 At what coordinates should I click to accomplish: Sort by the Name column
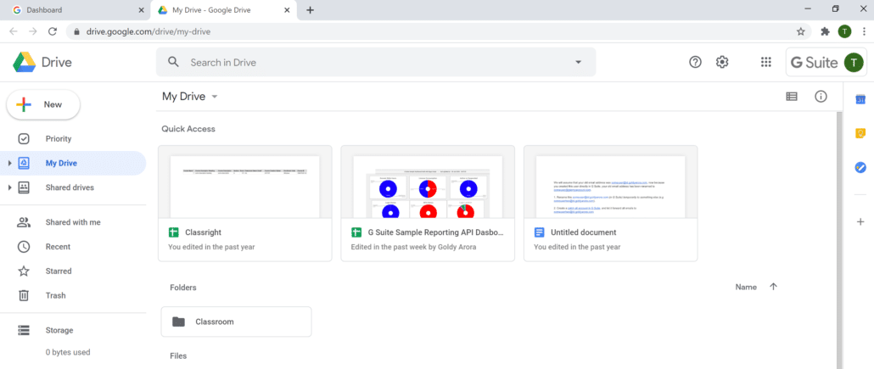tap(746, 287)
